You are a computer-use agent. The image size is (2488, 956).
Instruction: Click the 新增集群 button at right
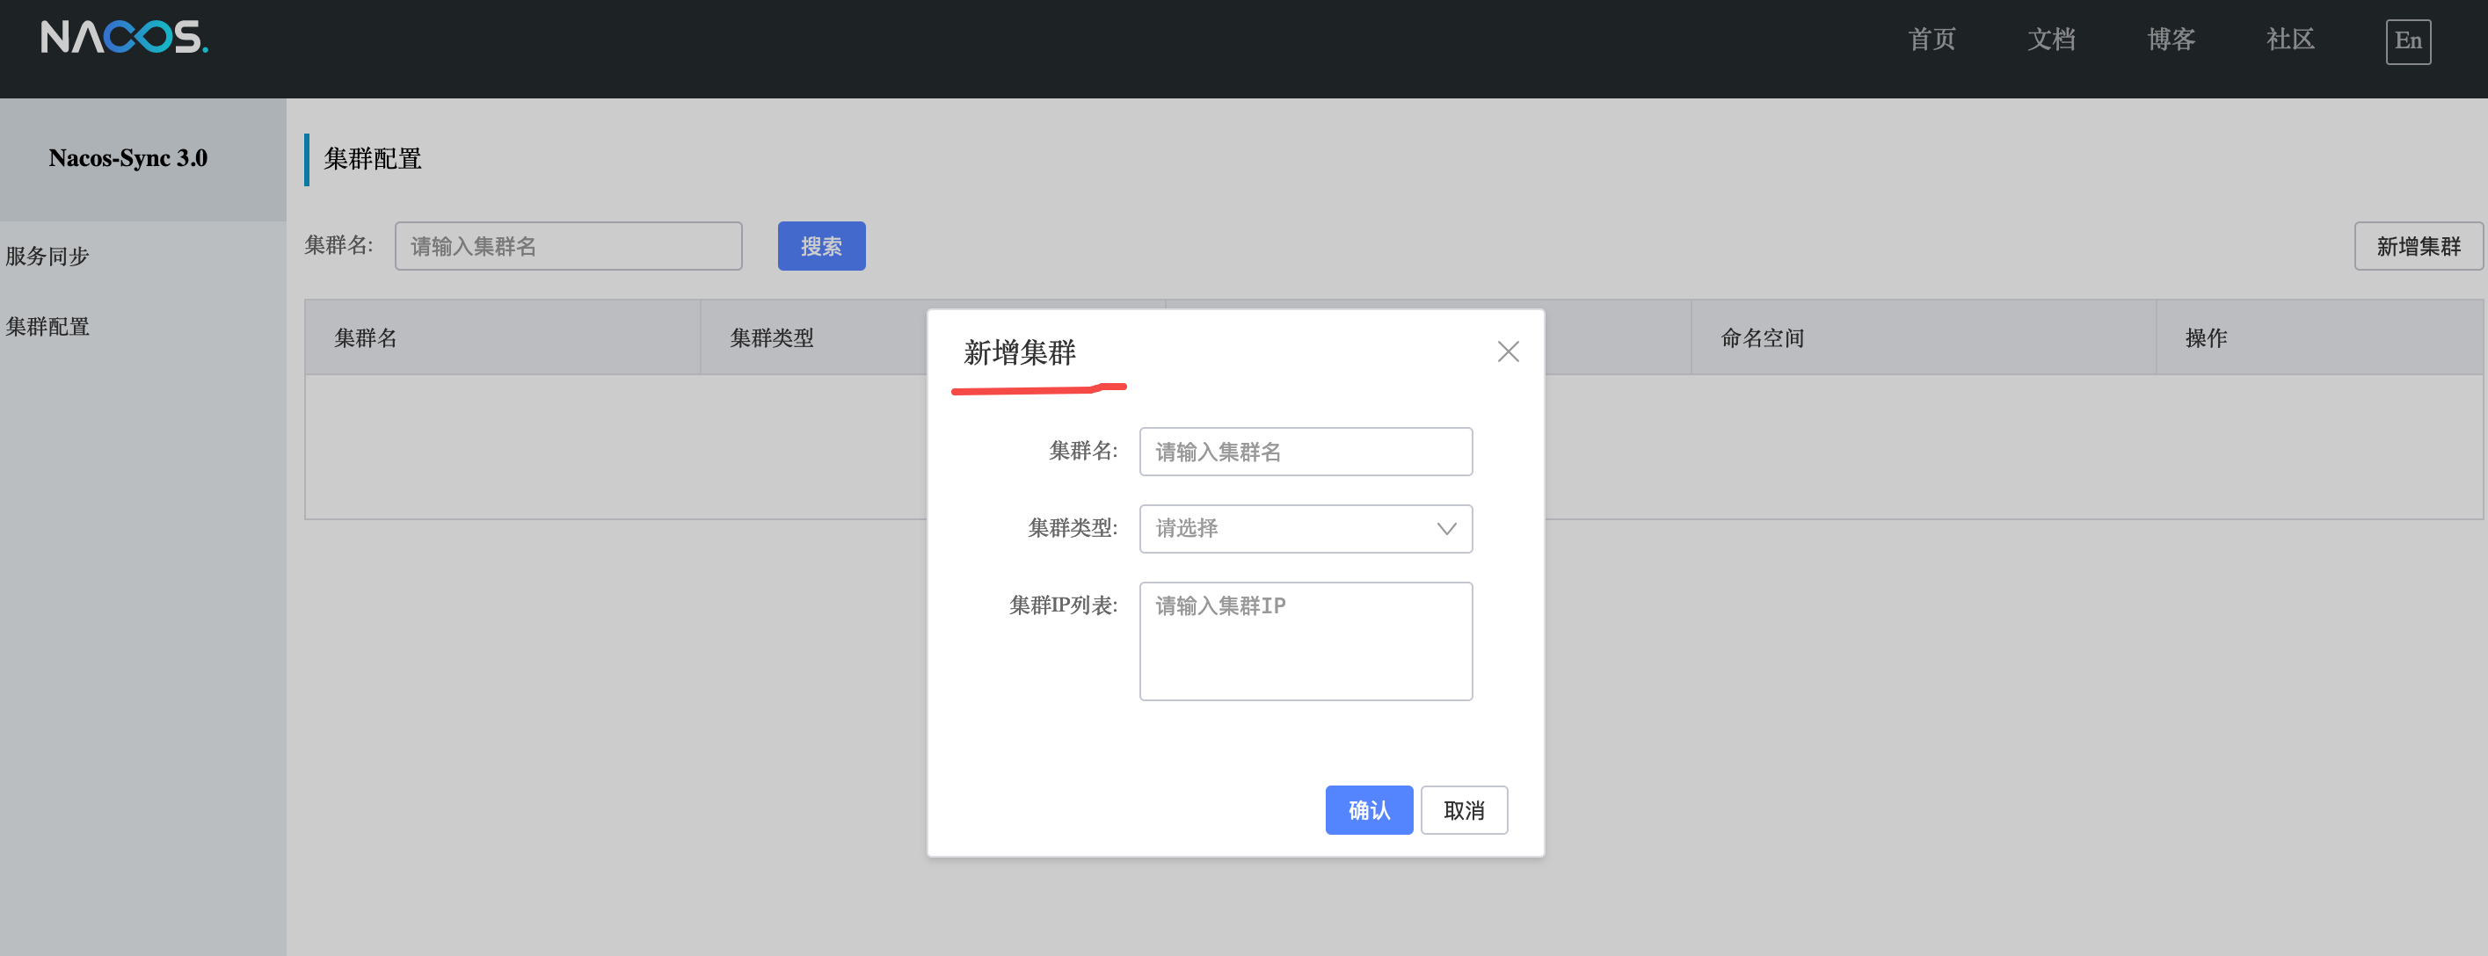click(2418, 246)
